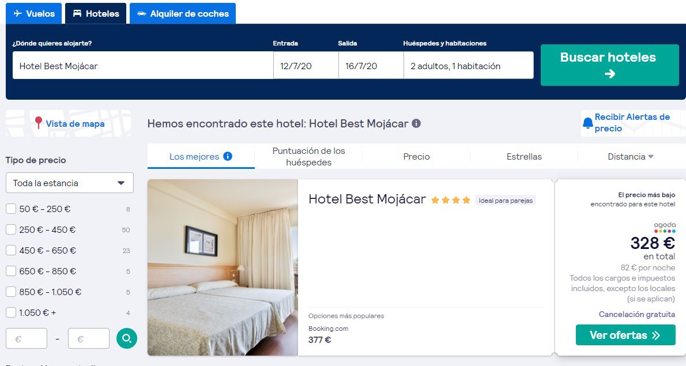
Task: Enable the 1.050 € + price range filter
Action: pos(11,312)
